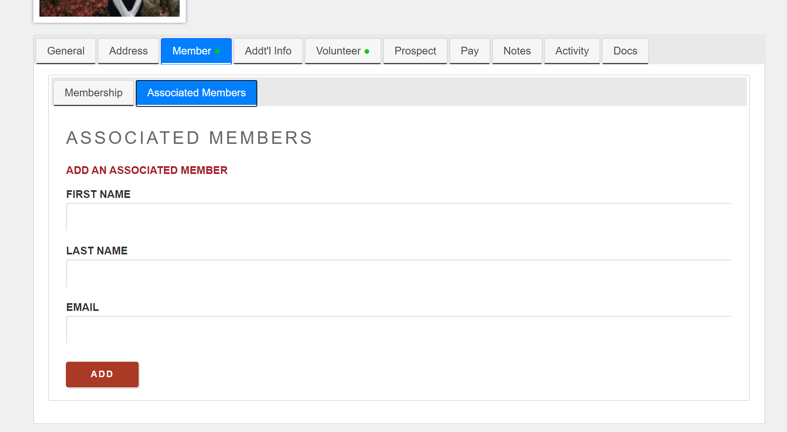
Task: Click the 'Add an Associated Member' text
Action: (x=147, y=170)
